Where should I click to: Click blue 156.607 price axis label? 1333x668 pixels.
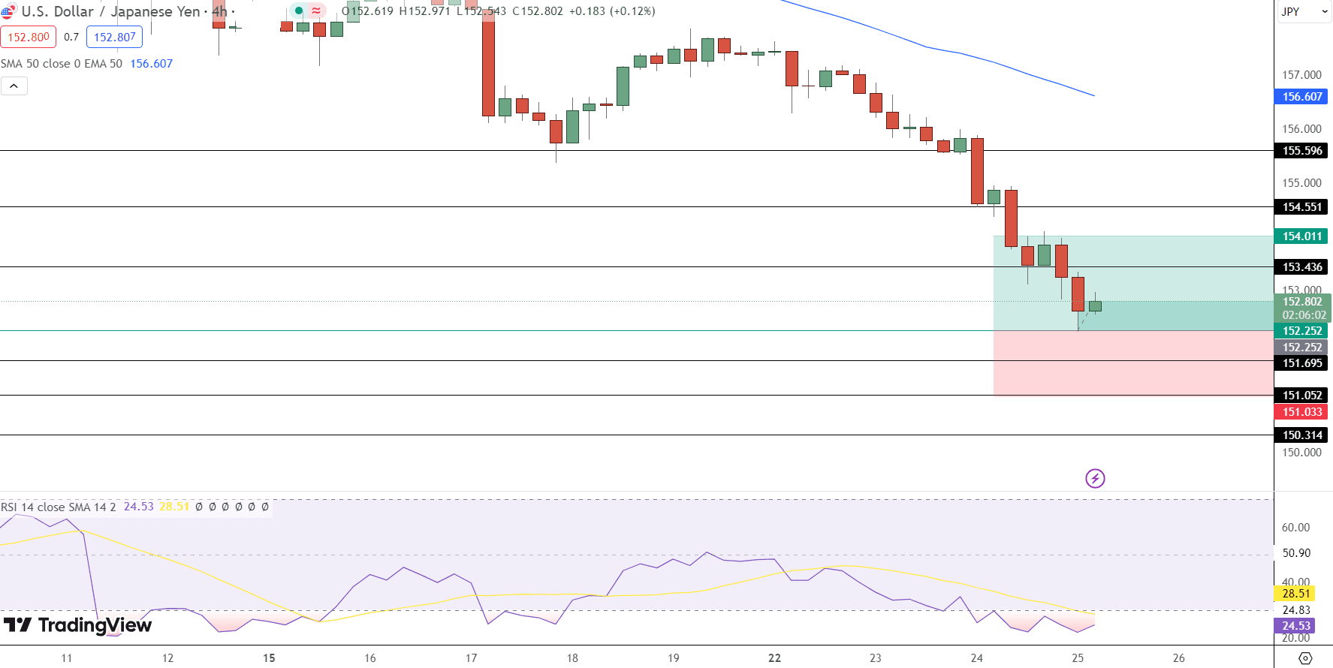click(x=1301, y=97)
